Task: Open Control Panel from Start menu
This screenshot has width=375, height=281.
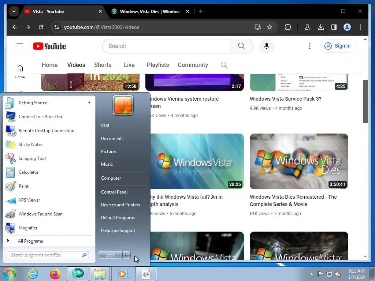Action: tap(114, 192)
